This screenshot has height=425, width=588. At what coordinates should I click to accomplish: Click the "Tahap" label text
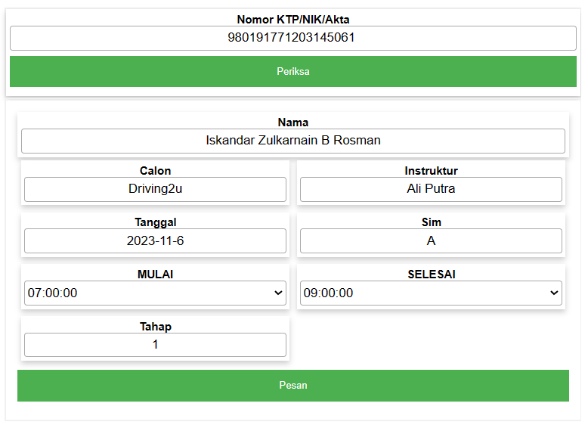(155, 327)
